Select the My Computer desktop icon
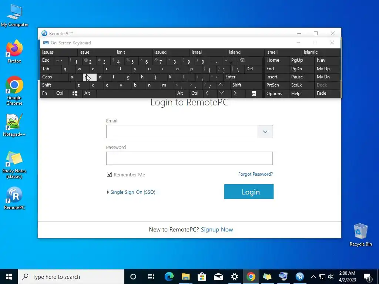Viewport: 379px width, 284px height. [14, 16]
